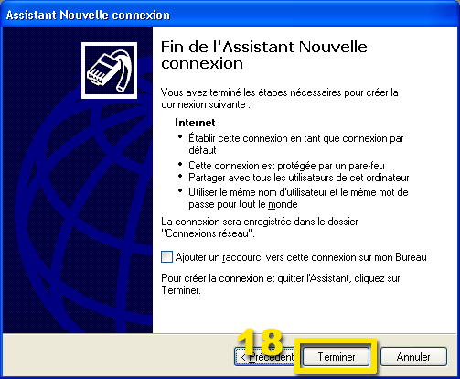Image resolution: width=460 pixels, height=379 pixels.
Task: Click the Terminer button to finish wizard
Action: tap(336, 356)
